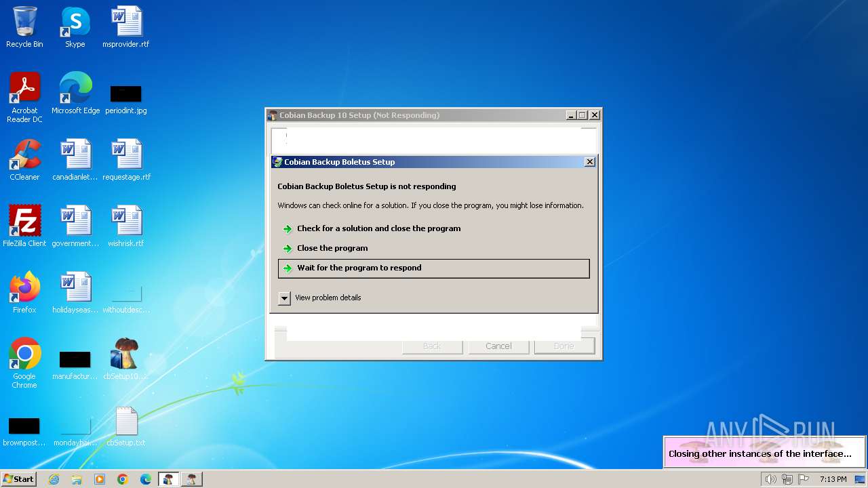Launch Google Chrome desktop shortcut

[24, 363]
